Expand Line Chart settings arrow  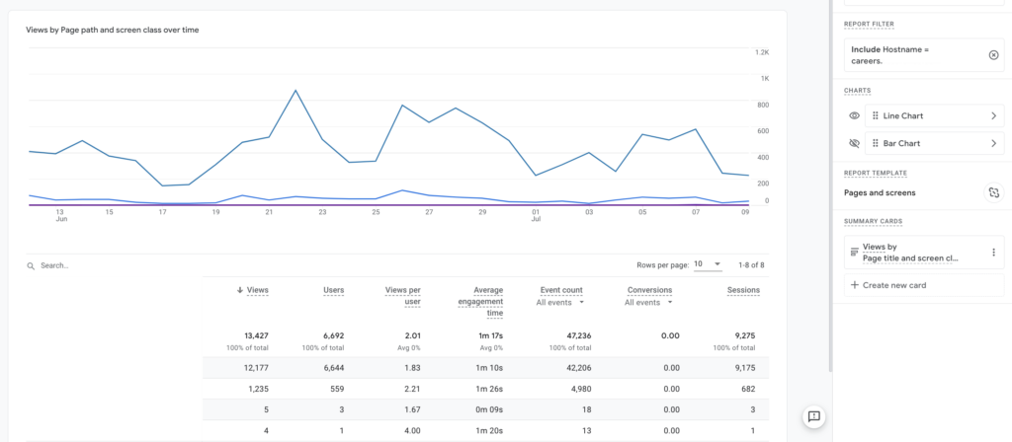(993, 116)
